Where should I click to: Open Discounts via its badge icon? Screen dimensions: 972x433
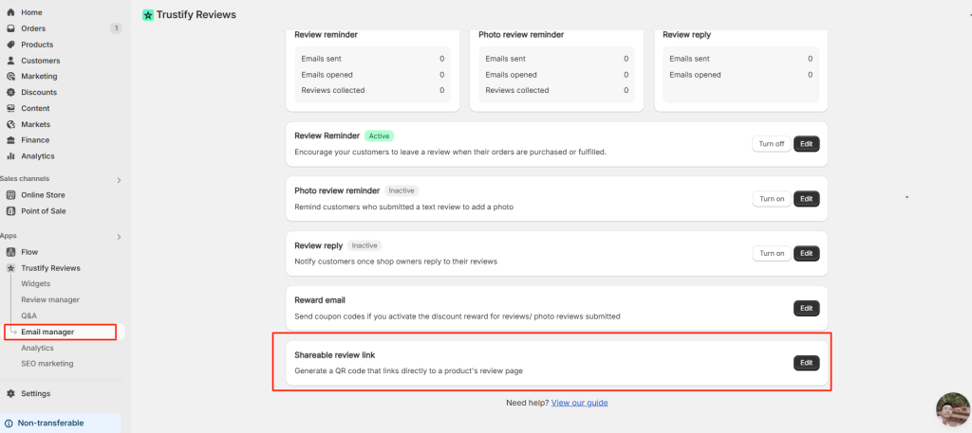pos(10,92)
